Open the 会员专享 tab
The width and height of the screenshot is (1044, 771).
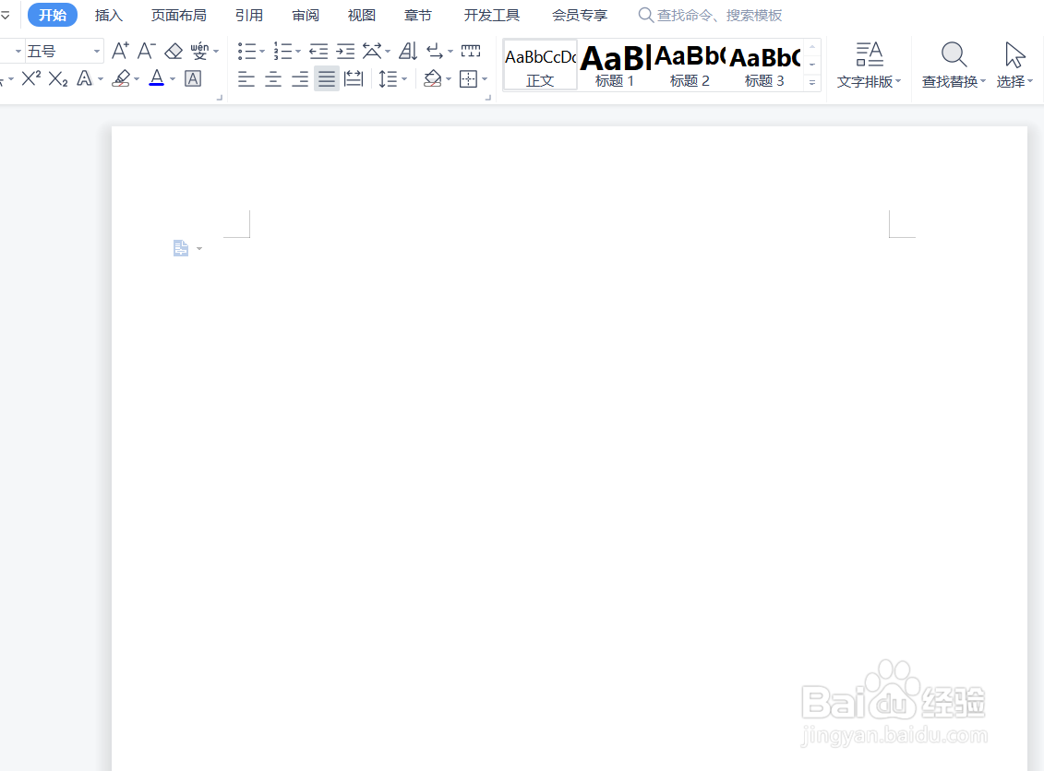click(x=580, y=15)
